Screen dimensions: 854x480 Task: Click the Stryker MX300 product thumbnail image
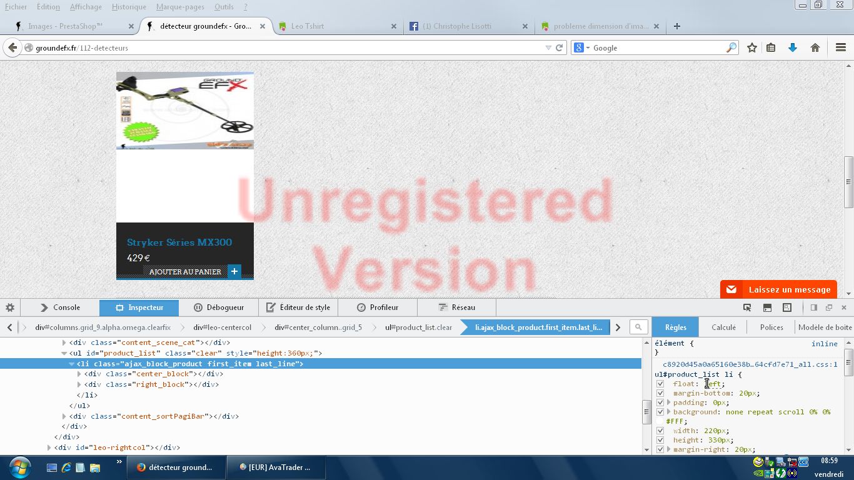point(185,111)
